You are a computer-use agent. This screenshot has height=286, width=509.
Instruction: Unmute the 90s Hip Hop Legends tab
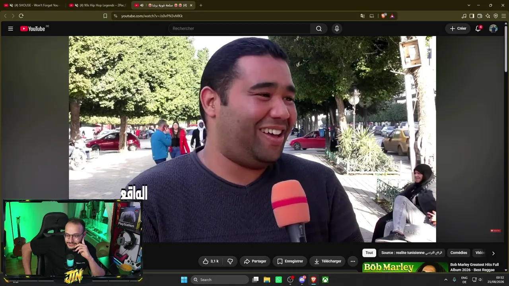point(76,5)
